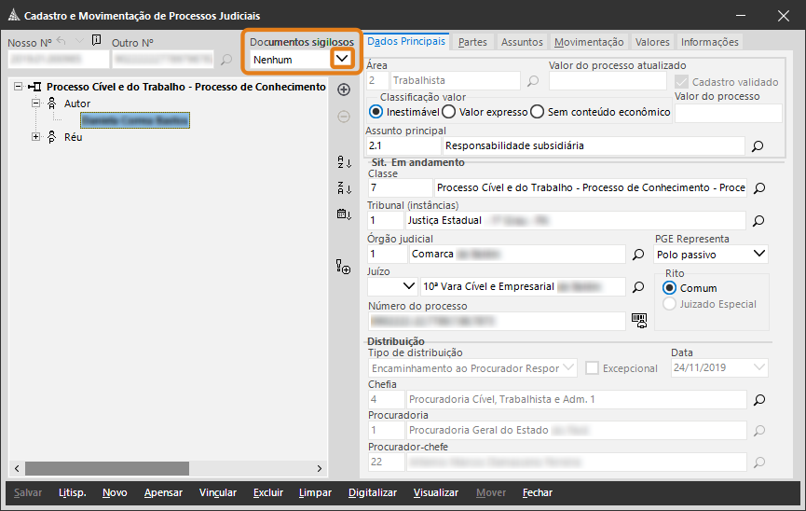This screenshot has height=511, width=806.
Task: Open the Partes tab
Action: click(472, 42)
